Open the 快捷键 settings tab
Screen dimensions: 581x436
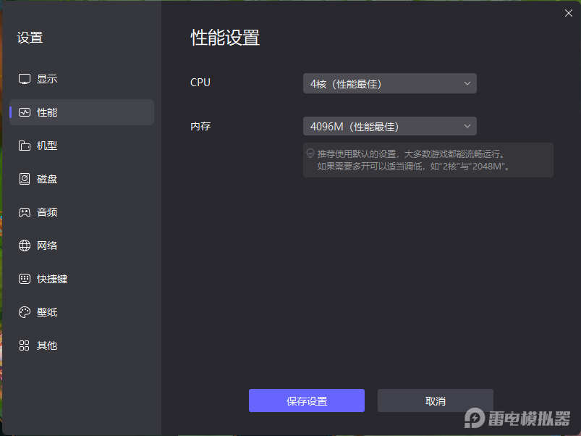pyautogui.click(x=82, y=279)
